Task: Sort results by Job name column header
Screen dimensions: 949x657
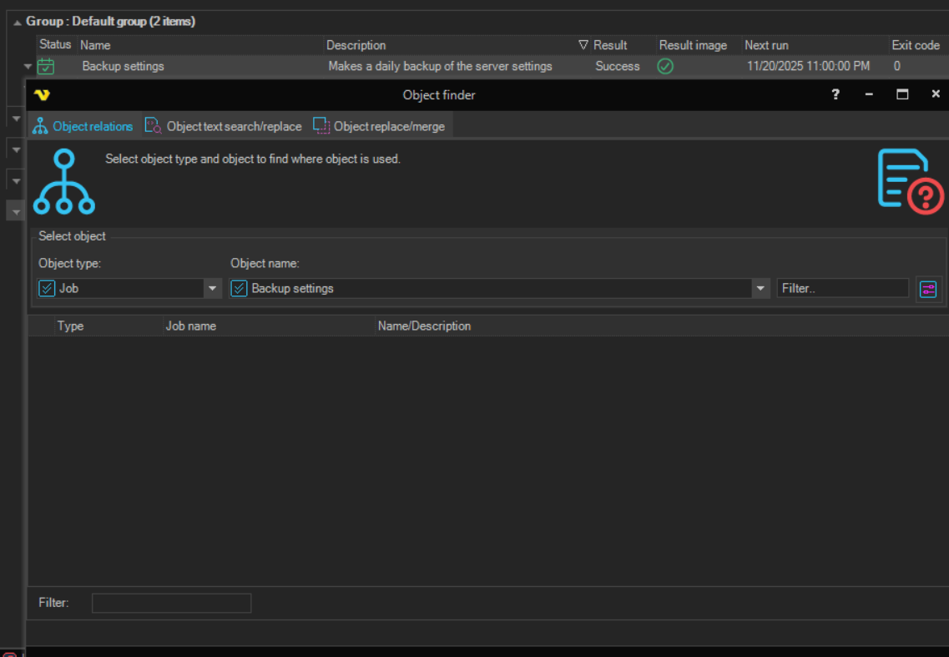Action: [191, 326]
